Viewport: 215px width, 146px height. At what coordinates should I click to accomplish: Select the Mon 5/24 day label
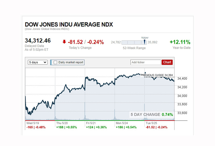click(x=121, y=123)
